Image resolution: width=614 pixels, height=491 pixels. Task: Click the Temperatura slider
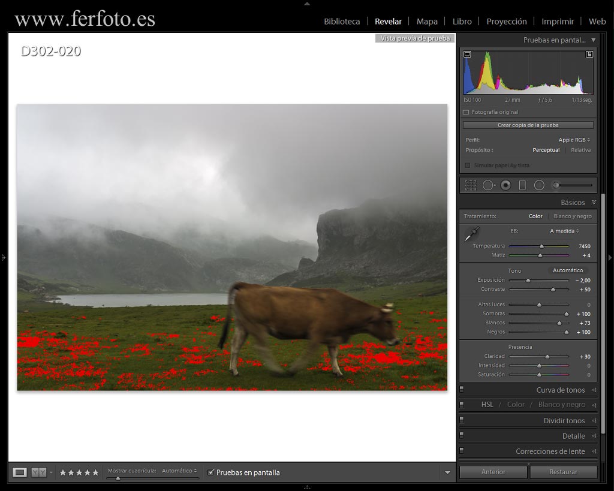tap(538, 246)
